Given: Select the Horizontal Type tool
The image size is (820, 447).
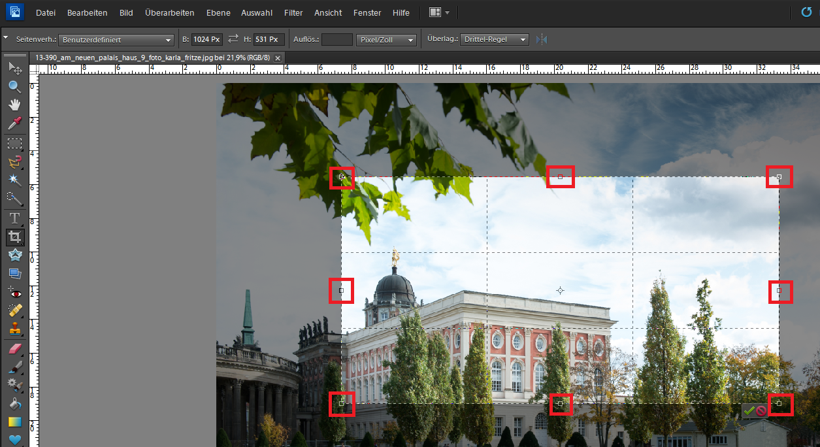Looking at the screenshot, I should click(14, 218).
